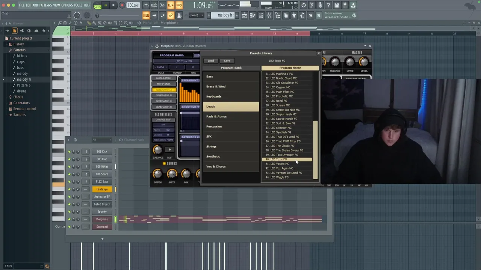Toggle Song/Pattern mode switch

(98, 5)
